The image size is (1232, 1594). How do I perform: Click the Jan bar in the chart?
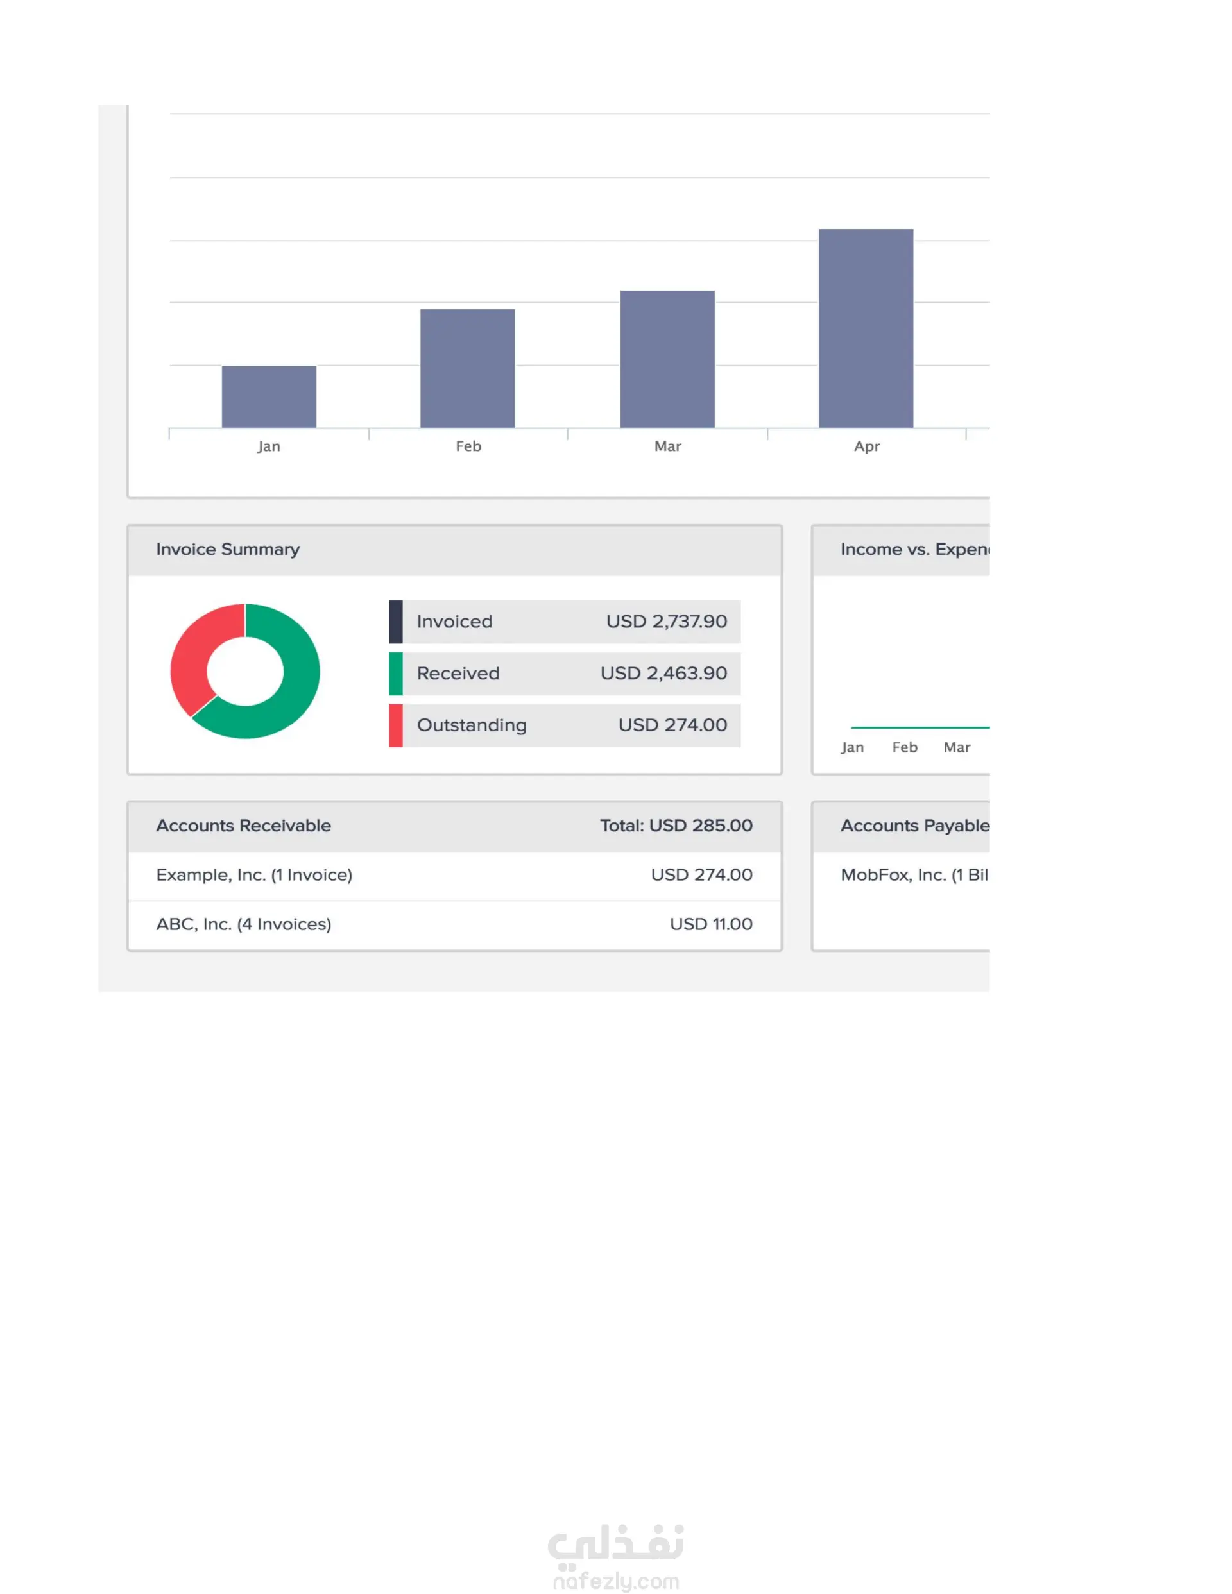(x=269, y=396)
